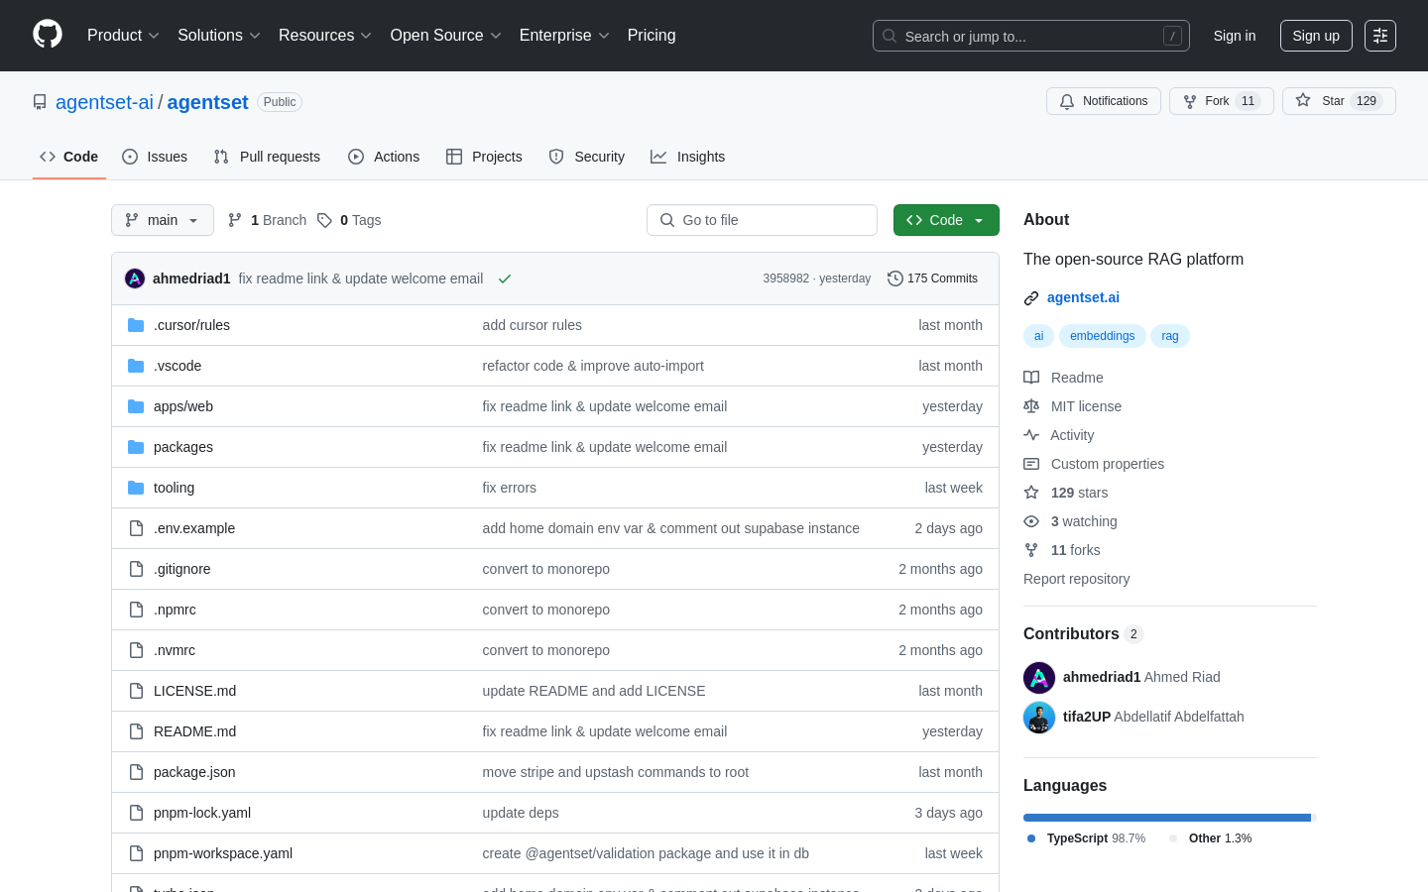The image size is (1428, 892).
Task: Click the Notifications bell button
Action: click(x=1104, y=101)
